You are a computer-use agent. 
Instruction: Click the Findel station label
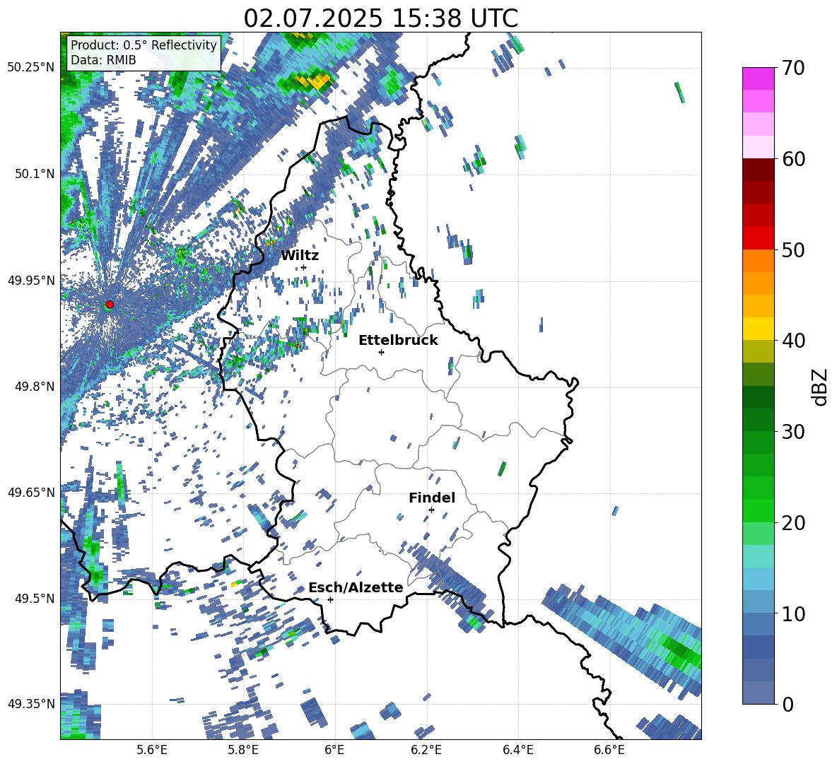click(x=432, y=498)
